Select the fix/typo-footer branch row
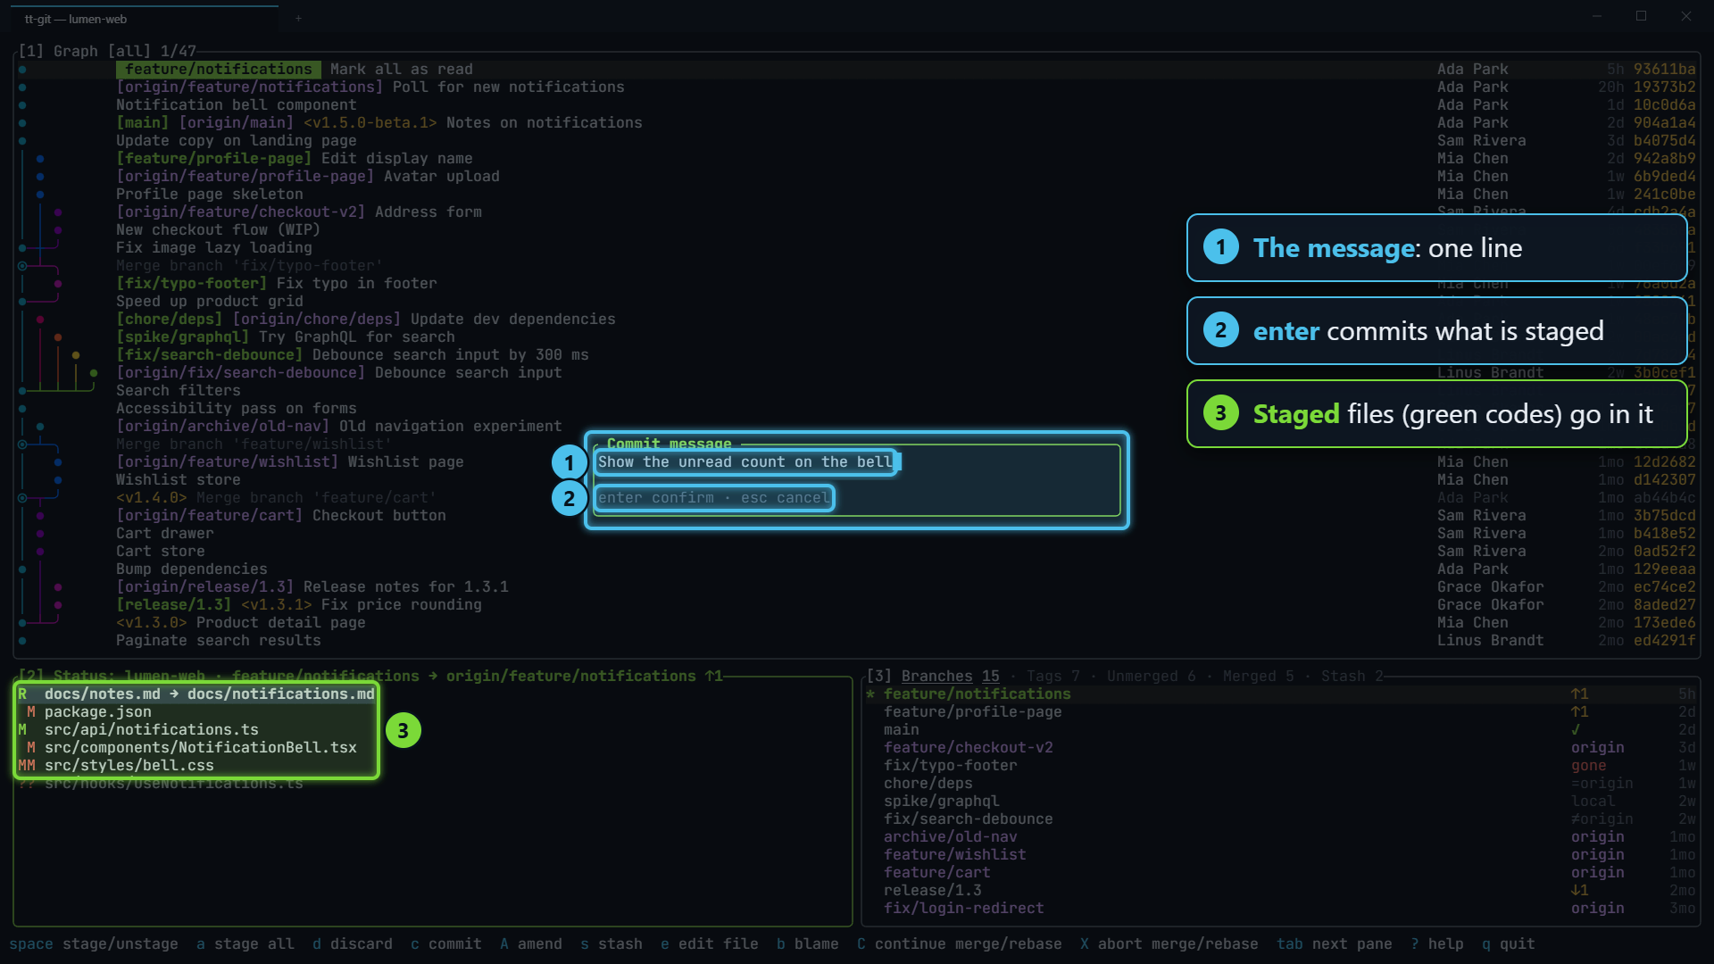This screenshot has width=1714, height=964. (1281, 765)
